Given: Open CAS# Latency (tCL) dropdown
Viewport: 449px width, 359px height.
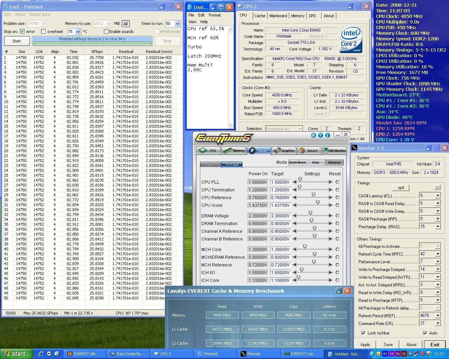Looking at the screenshot, I should pyautogui.click(x=437, y=196).
